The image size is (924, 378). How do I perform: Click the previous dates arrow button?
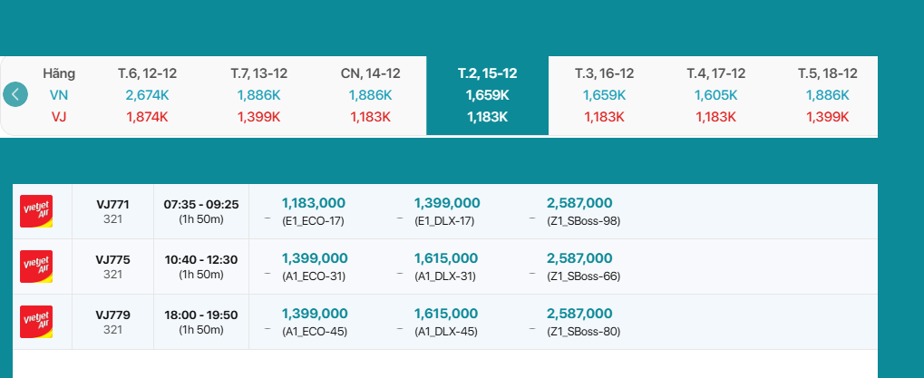15,94
